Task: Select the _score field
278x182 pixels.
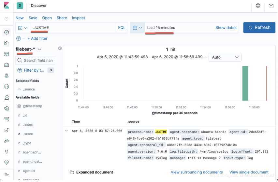Action: pos(28,134)
